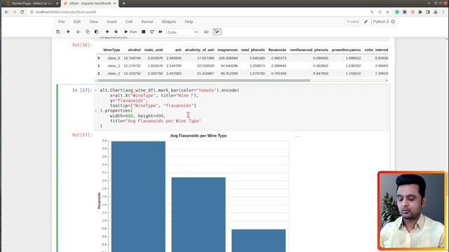Click the browser address bar URL

pyautogui.click(x=66, y=12)
